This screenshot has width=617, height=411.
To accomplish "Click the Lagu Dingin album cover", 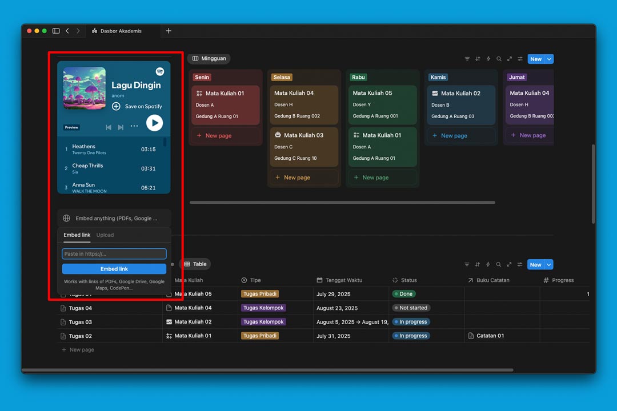I will point(84,88).
